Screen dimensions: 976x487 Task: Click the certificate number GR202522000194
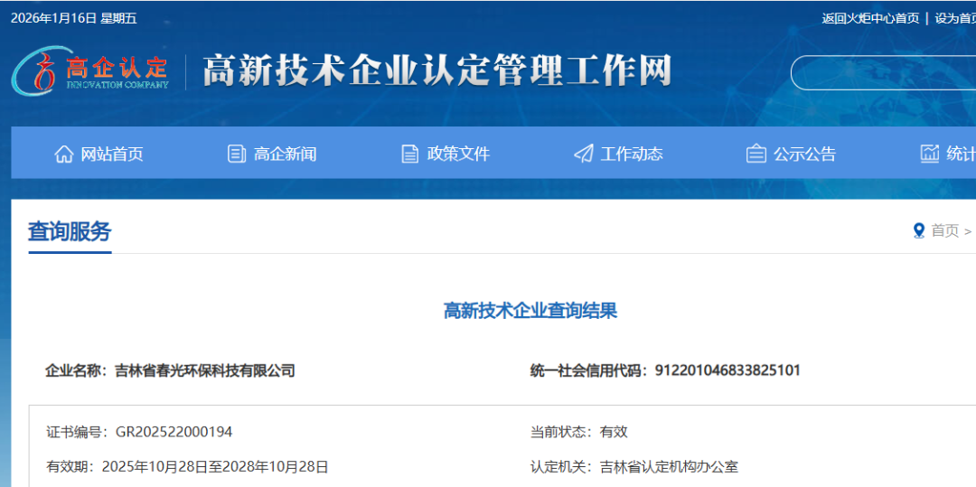point(174,432)
